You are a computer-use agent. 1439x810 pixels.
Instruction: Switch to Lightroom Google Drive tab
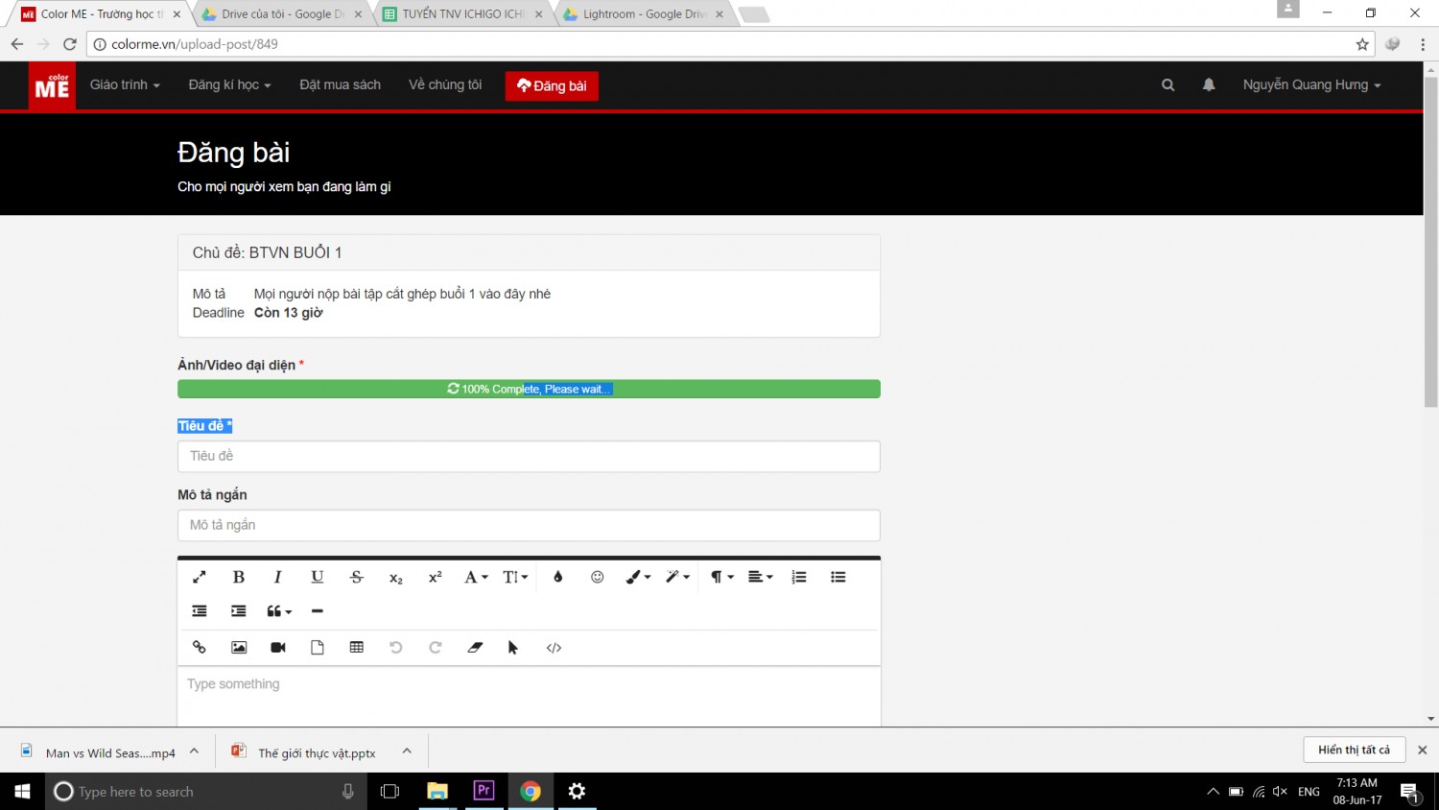644,14
